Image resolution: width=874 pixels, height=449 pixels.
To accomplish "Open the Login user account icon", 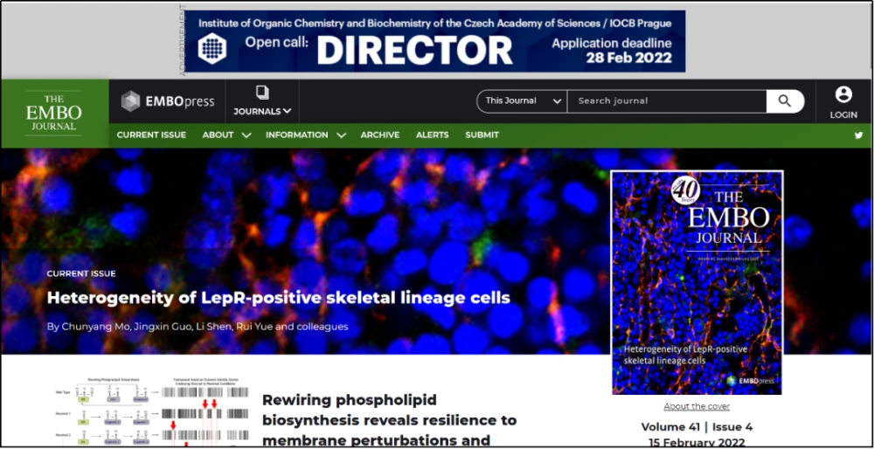I will pyautogui.click(x=843, y=94).
